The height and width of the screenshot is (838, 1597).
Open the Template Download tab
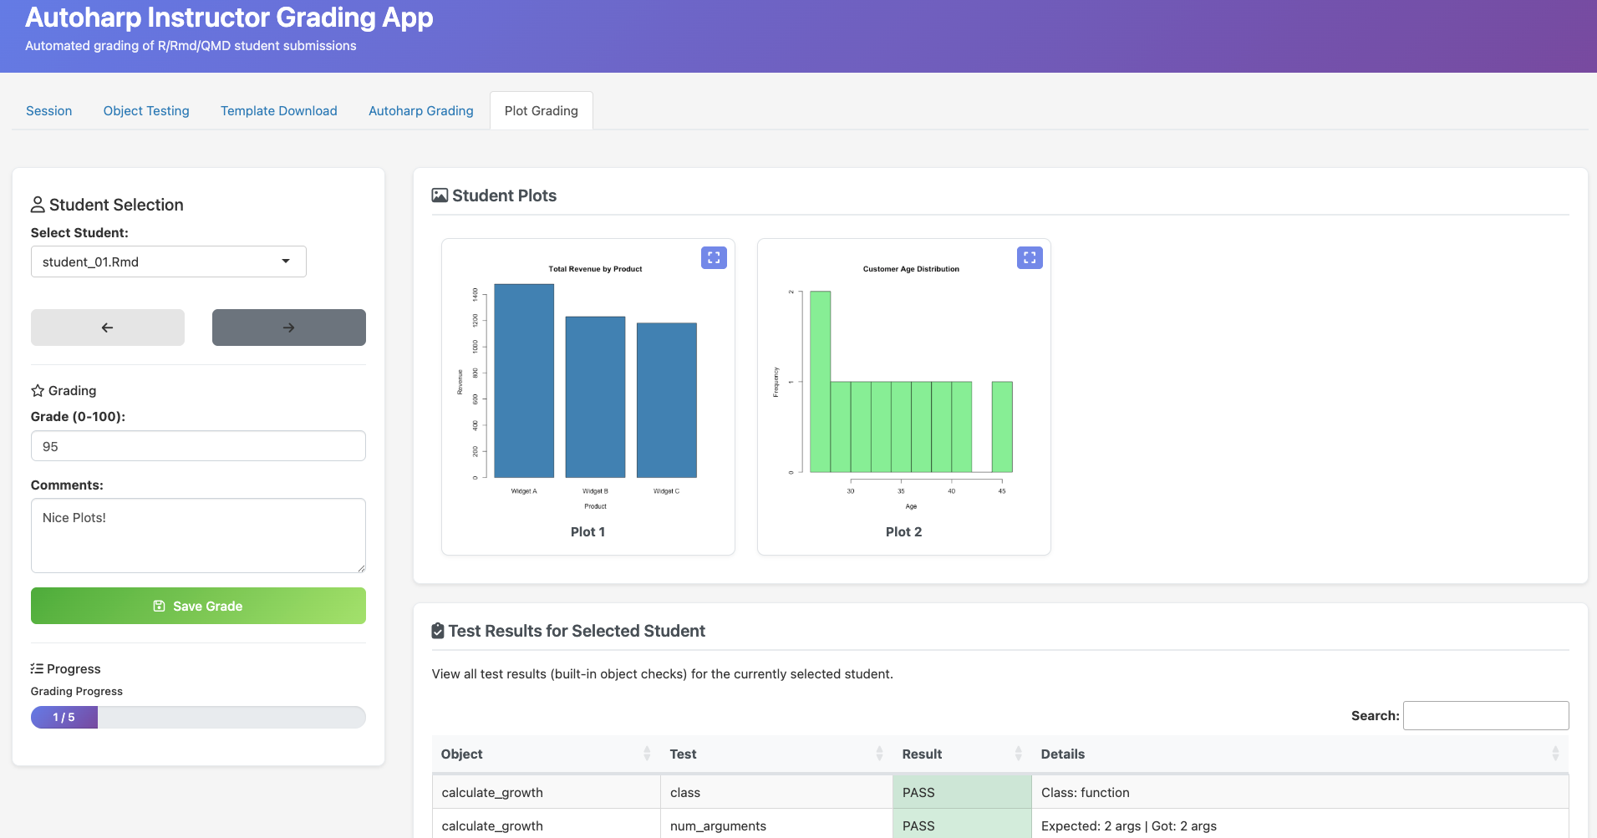click(279, 111)
